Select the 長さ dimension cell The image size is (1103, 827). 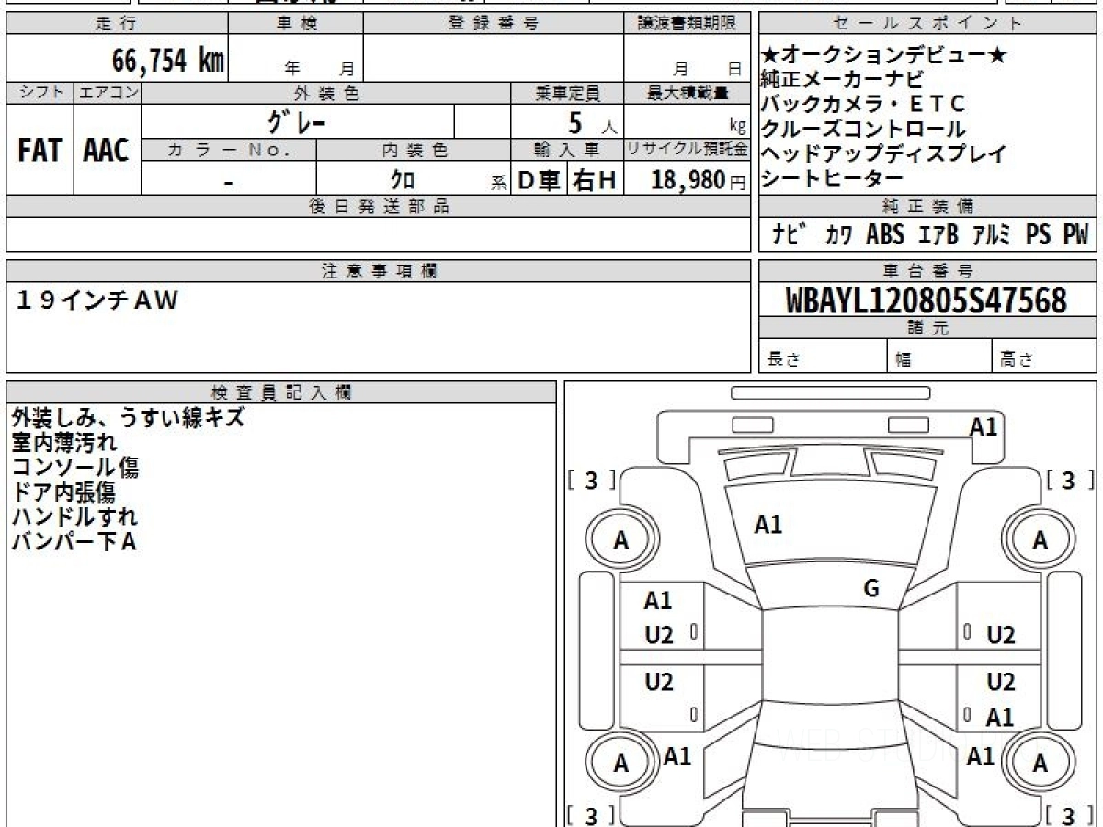(x=823, y=357)
